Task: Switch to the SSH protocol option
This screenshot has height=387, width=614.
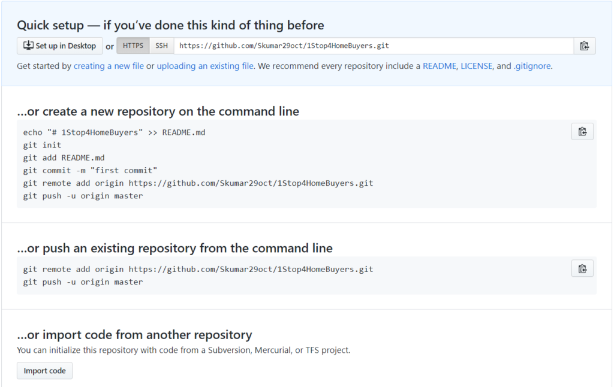Action: [162, 46]
